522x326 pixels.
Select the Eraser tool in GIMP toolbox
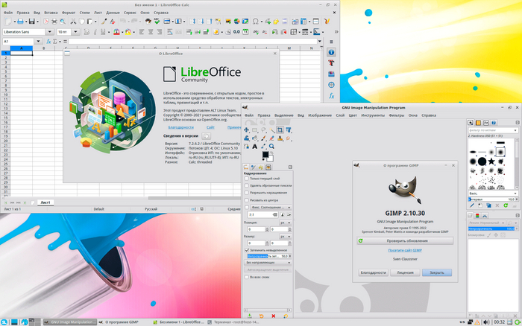(x=271, y=138)
